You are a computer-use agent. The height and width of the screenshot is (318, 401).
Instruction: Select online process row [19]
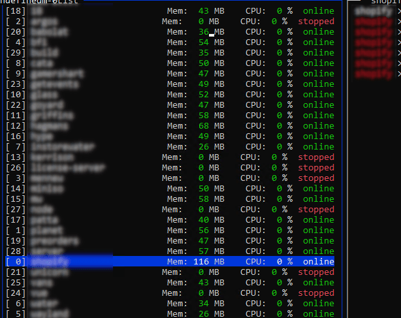coord(170,241)
